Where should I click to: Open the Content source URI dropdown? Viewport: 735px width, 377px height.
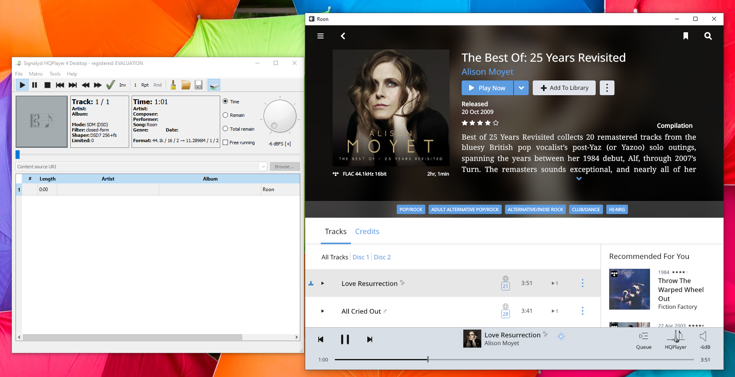[263, 167]
